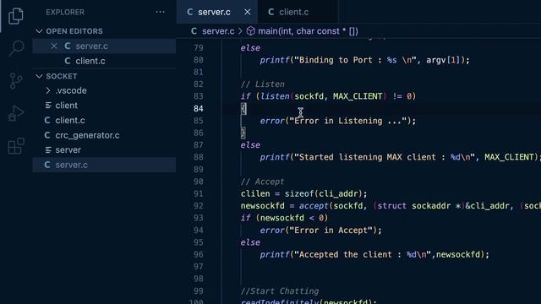This screenshot has width=541, height=304.
Task: Open Explorer more actions ellipsis menu
Action: 160,12
